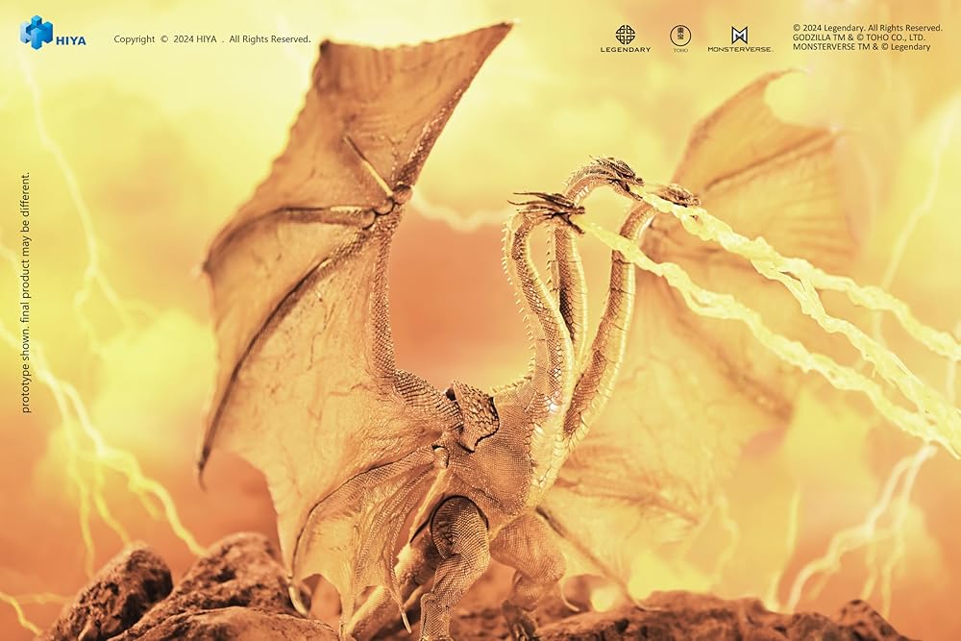
Task: Click the Legendary circular emblem logo
Action: point(625,34)
